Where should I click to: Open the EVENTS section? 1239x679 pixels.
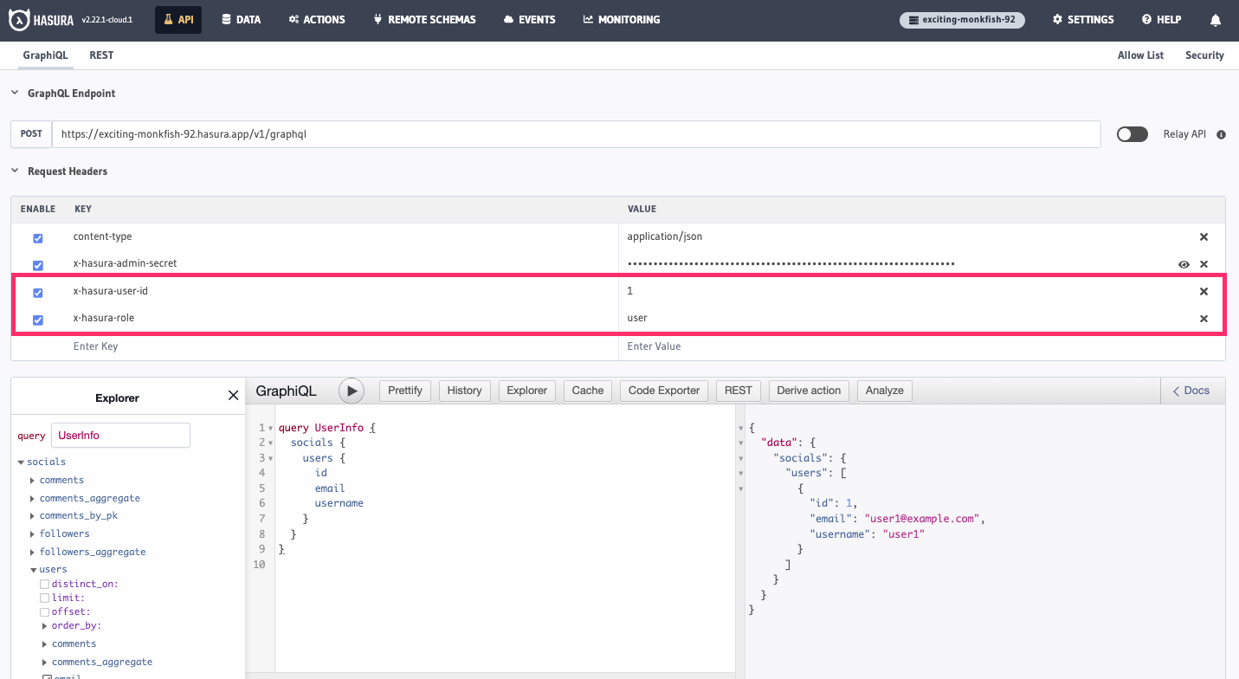click(x=529, y=19)
